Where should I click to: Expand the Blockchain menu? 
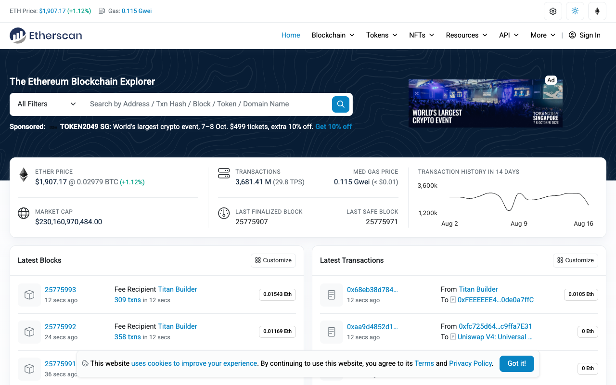[333, 35]
